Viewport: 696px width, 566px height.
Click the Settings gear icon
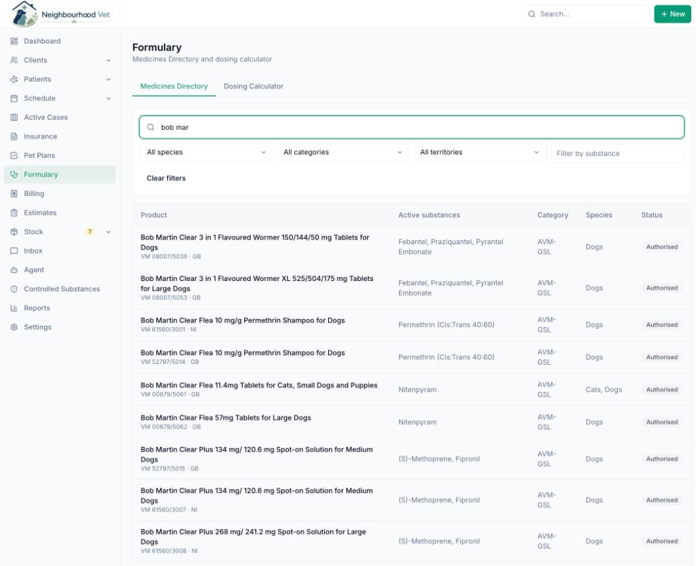coord(14,327)
